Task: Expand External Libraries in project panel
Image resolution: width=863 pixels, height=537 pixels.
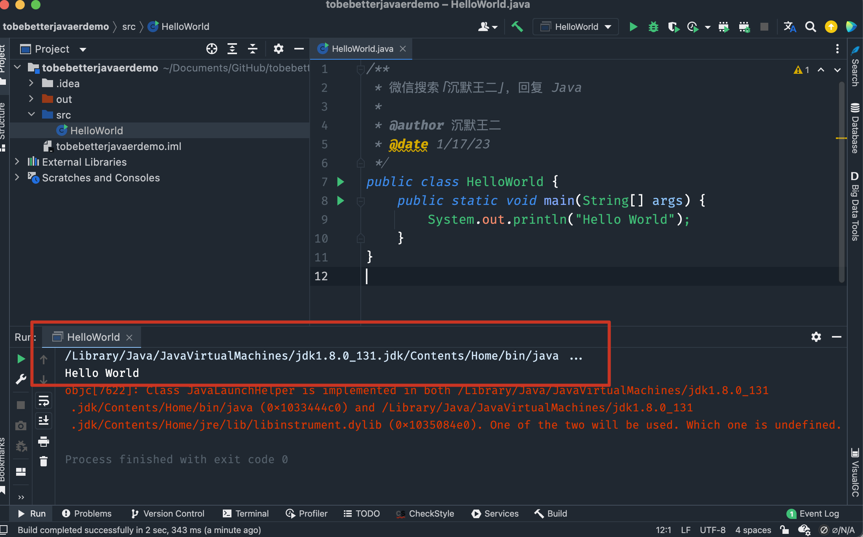Action: (17, 161)
